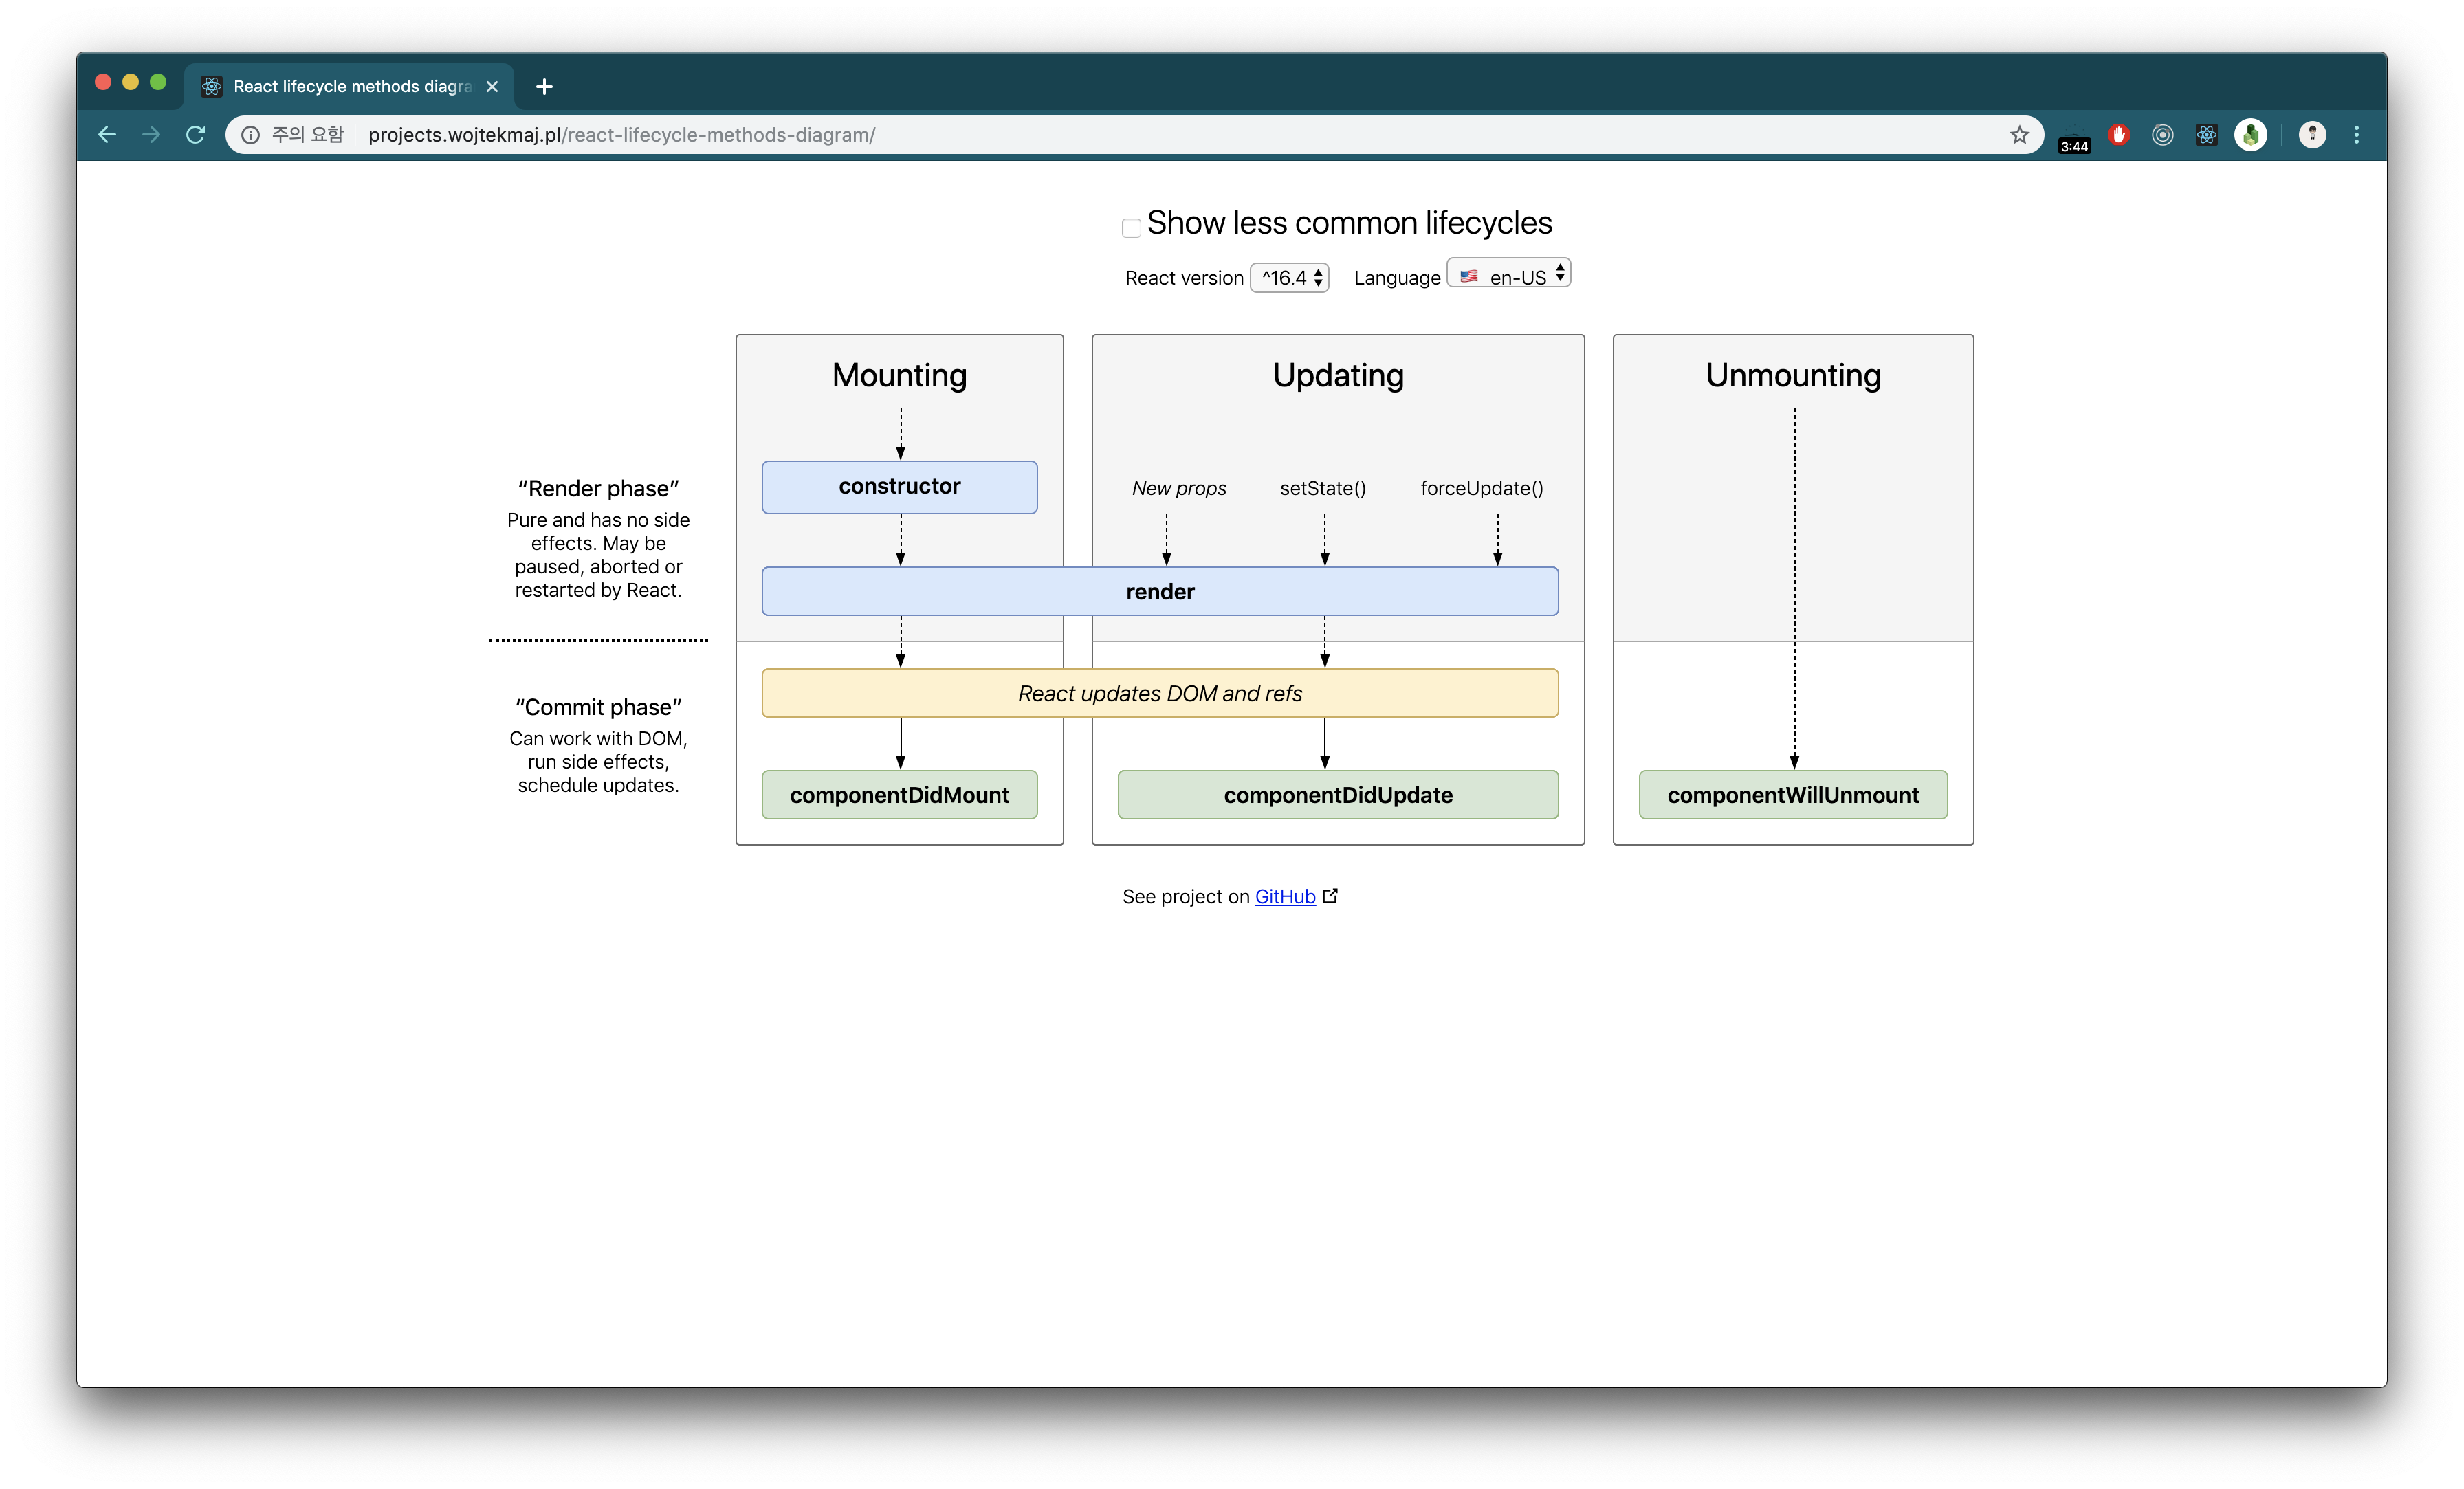Open the React version dropdown

(1290, 278)
